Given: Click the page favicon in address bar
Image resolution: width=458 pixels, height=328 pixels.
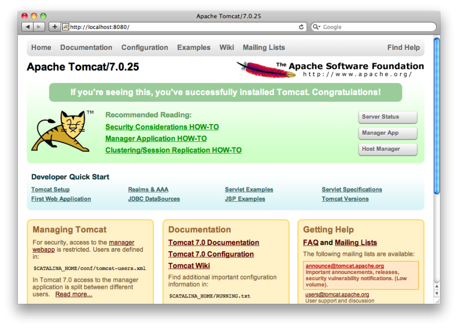Looking at the screenshot, I should click(x=66, y=27).
